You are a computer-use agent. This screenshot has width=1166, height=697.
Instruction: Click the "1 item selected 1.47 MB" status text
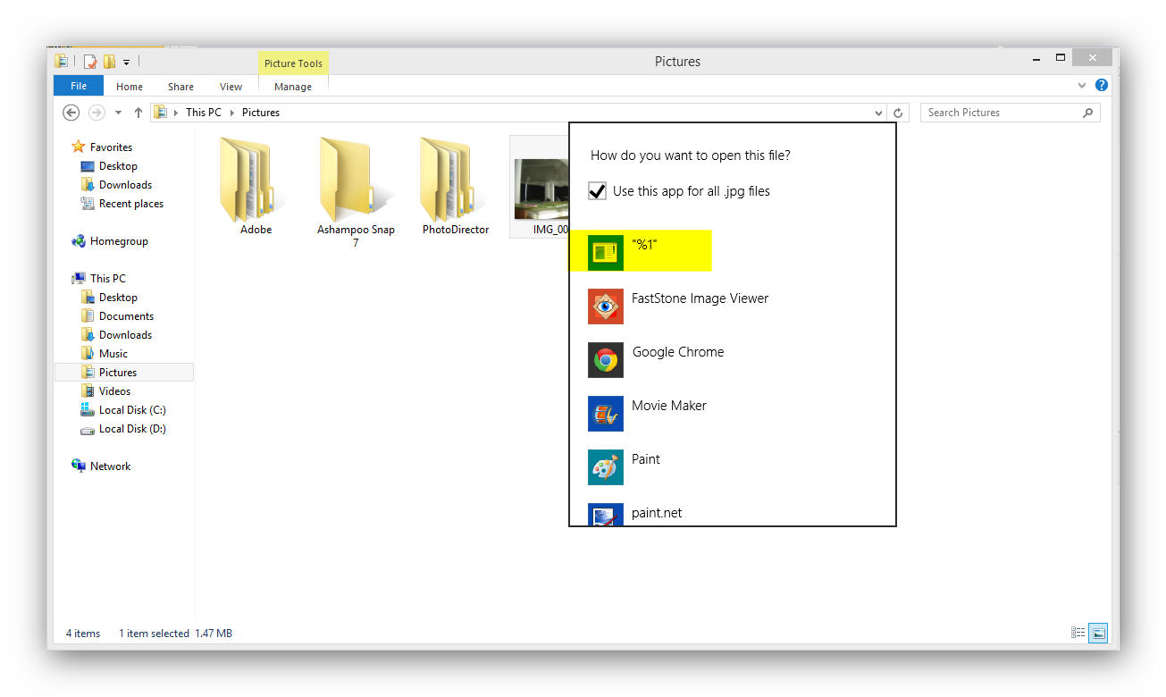(175, 634)
